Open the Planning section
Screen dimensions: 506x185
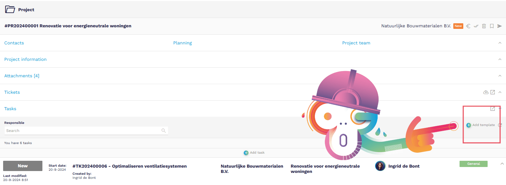182,43
